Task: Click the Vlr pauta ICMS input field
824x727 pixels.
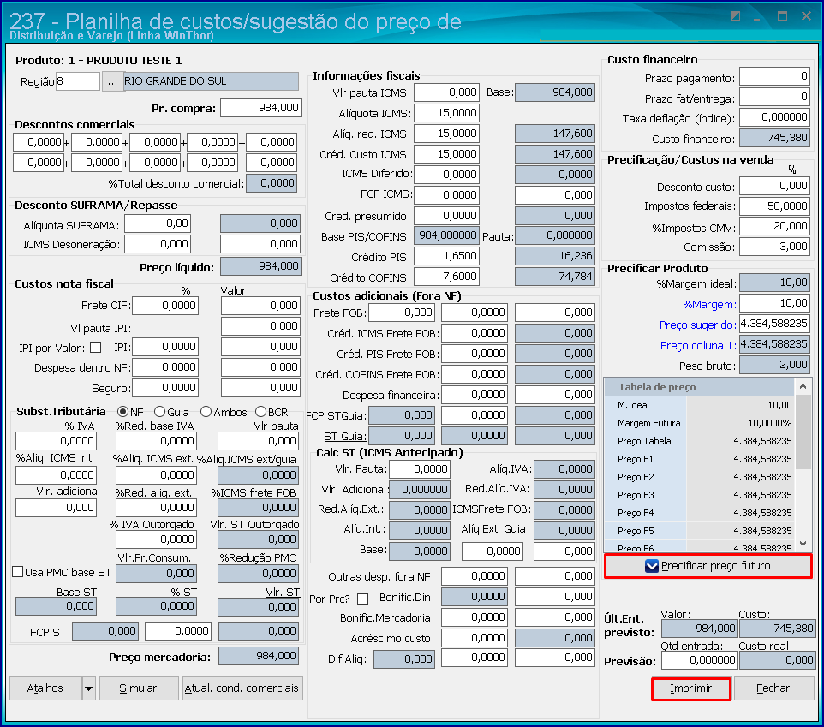Action: point(446,92)
